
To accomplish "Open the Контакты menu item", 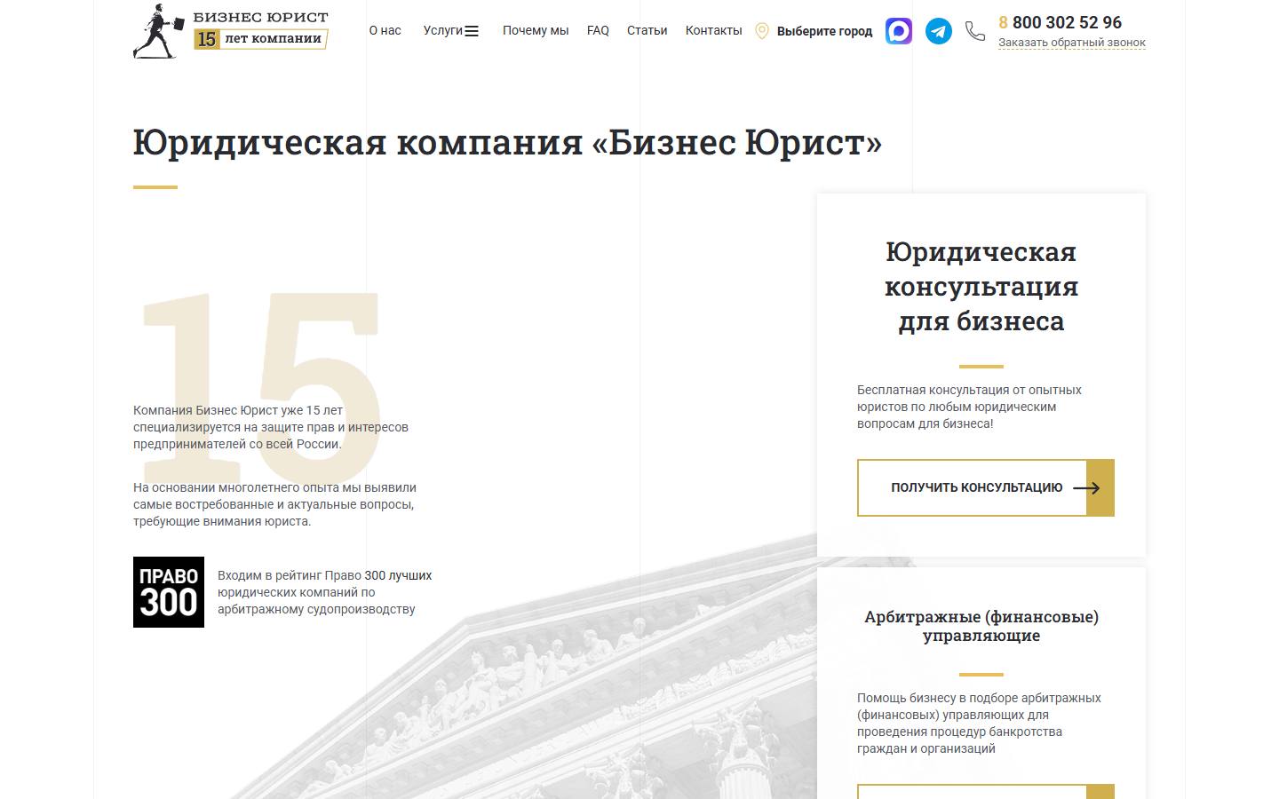I will pyautogui.click(x=713, y=30).
